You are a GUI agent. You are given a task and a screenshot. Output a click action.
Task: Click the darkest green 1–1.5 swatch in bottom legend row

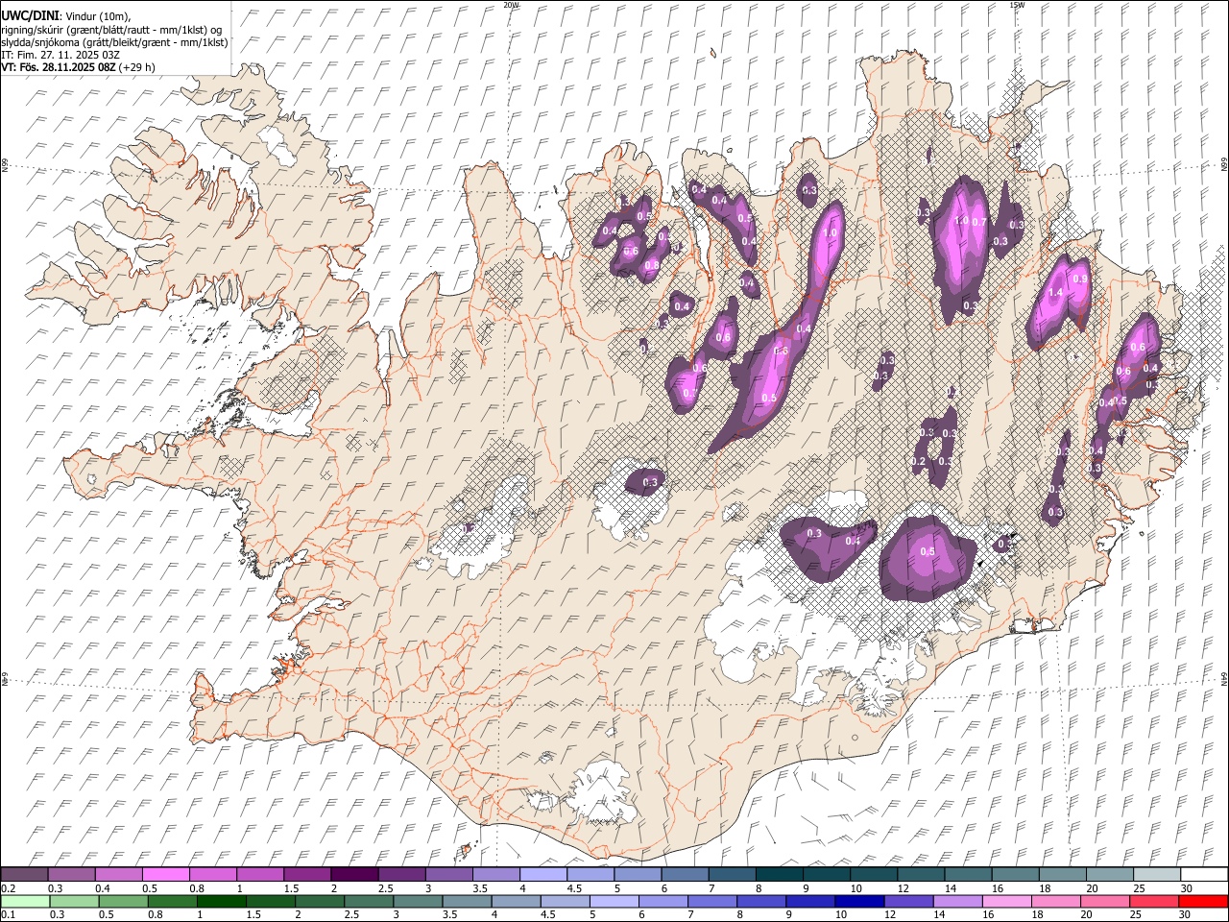pos(222,902)
